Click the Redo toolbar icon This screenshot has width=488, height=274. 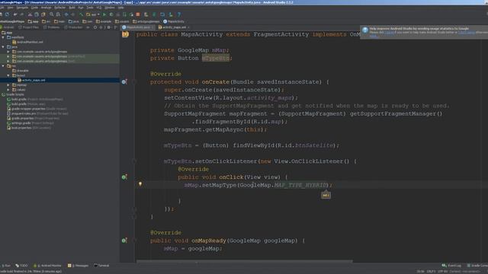[22, 14]
